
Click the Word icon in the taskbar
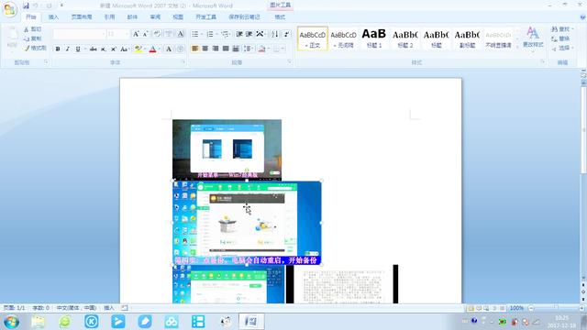point(251,322)
